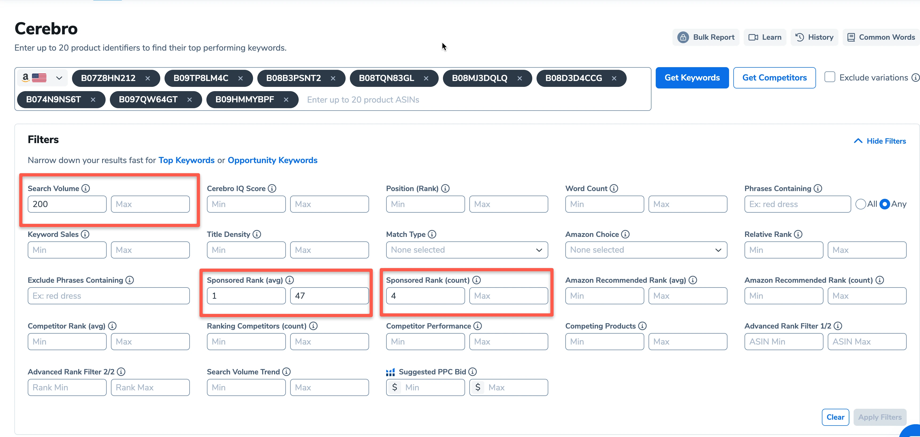The image size is (920, 437).
Task: Open the search History
Action: [814, 37]
